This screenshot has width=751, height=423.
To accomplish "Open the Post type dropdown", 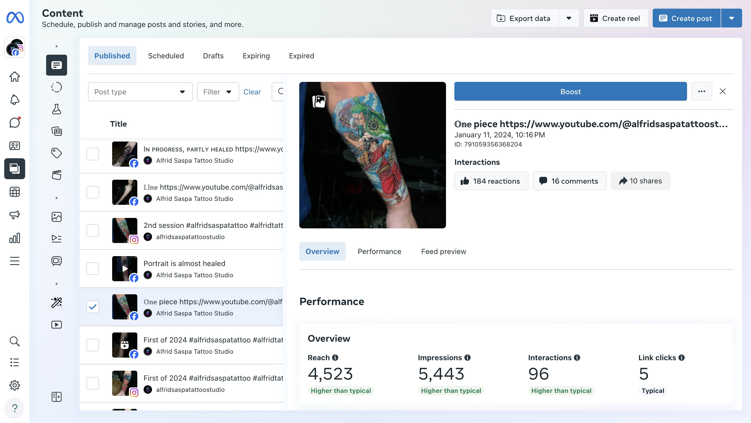I will click(x=140, y=92).
